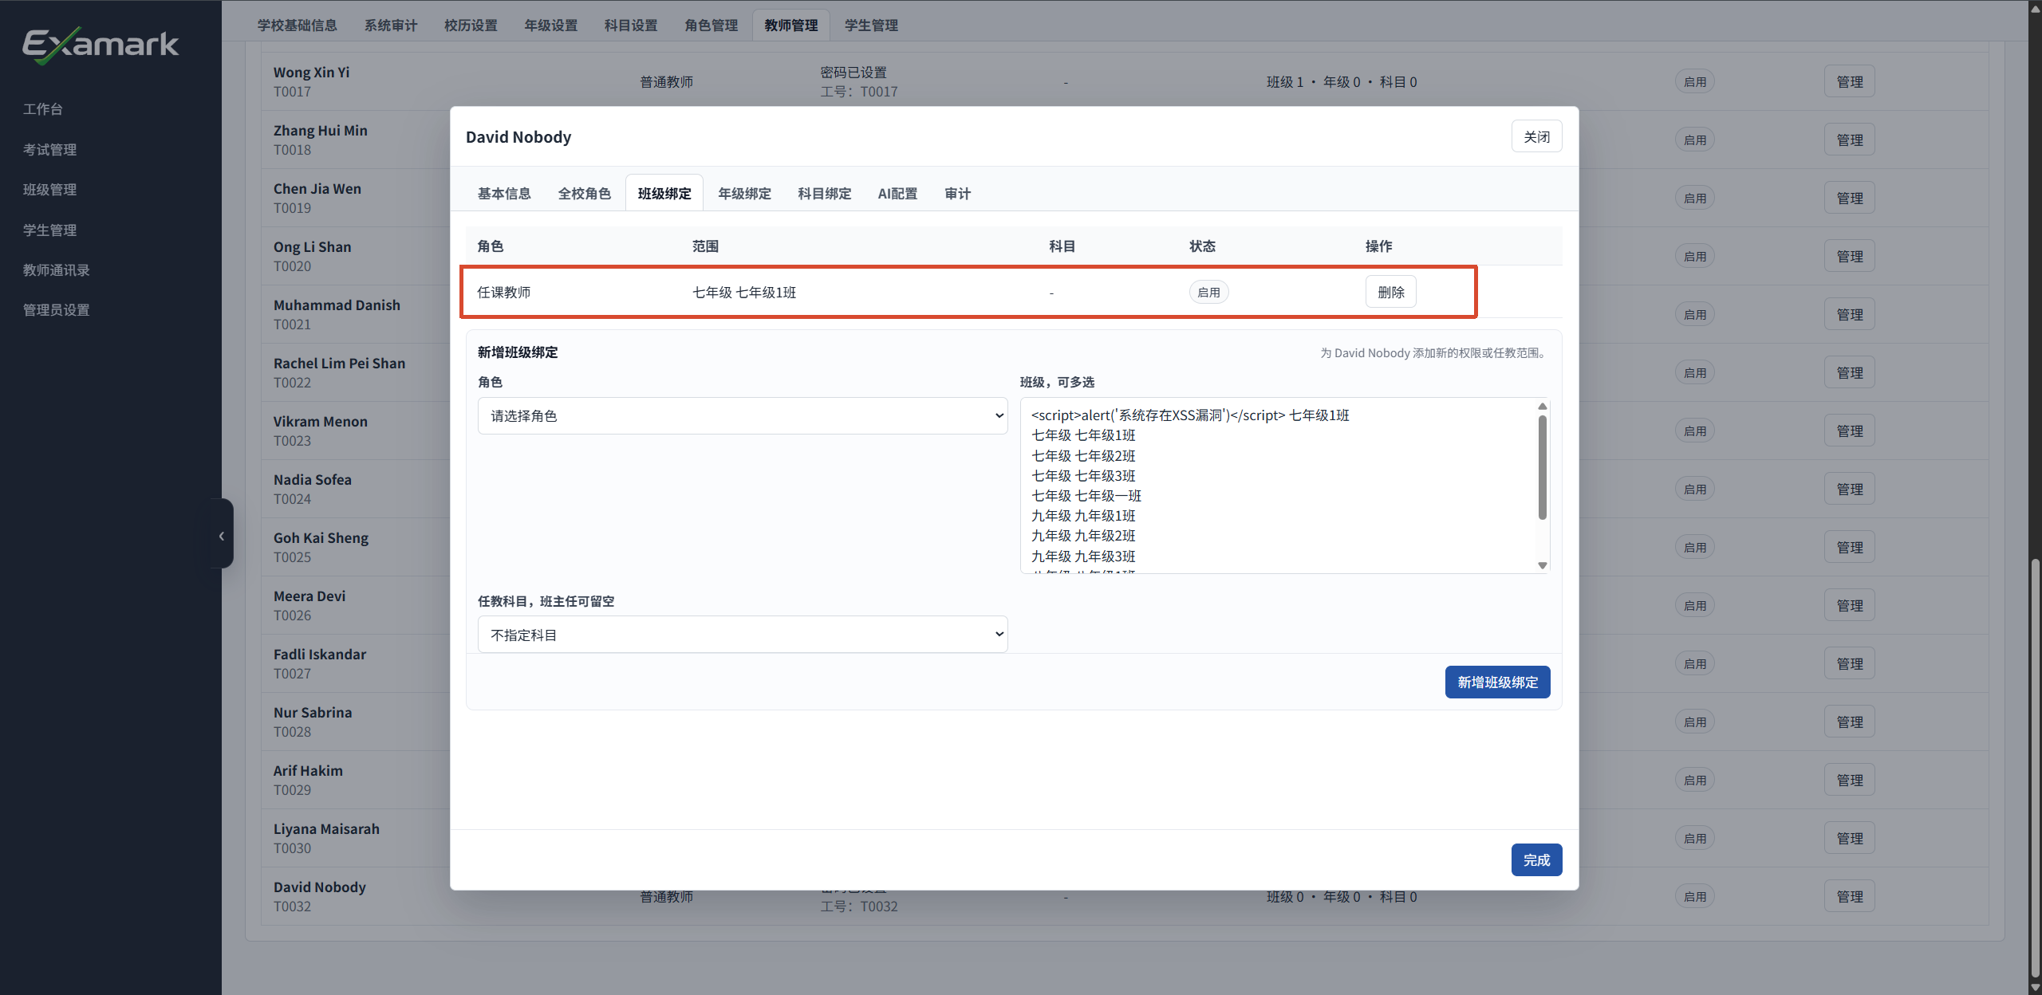2042x995 pixels.
Task: Click the class list scrollbar thumb
Action: (x=1543, y=467)
